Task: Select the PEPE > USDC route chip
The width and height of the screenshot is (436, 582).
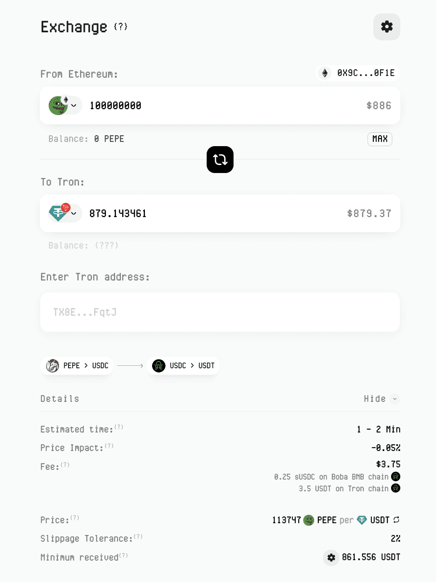Action: 76,365
